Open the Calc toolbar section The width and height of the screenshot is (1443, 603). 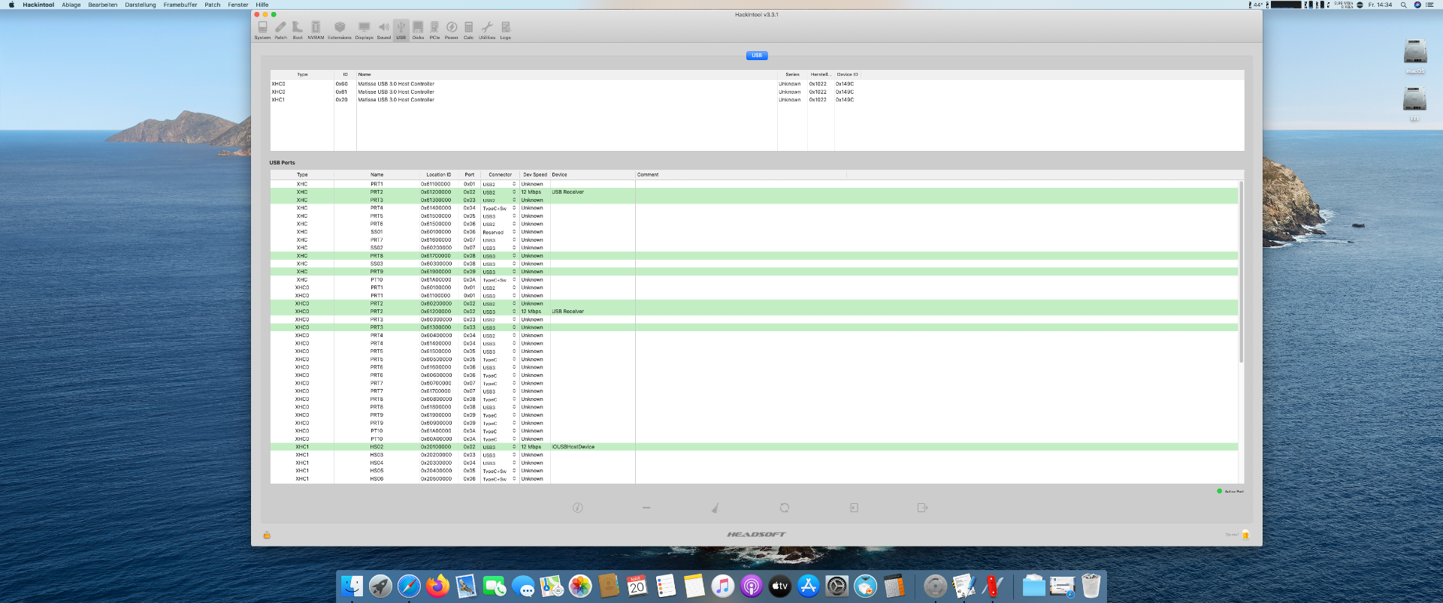pos(469,30)
